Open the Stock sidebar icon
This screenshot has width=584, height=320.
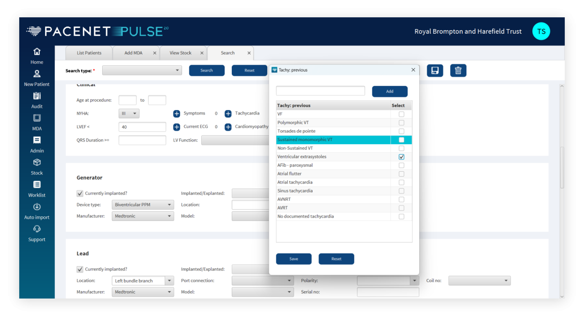(x=37, y=163)
